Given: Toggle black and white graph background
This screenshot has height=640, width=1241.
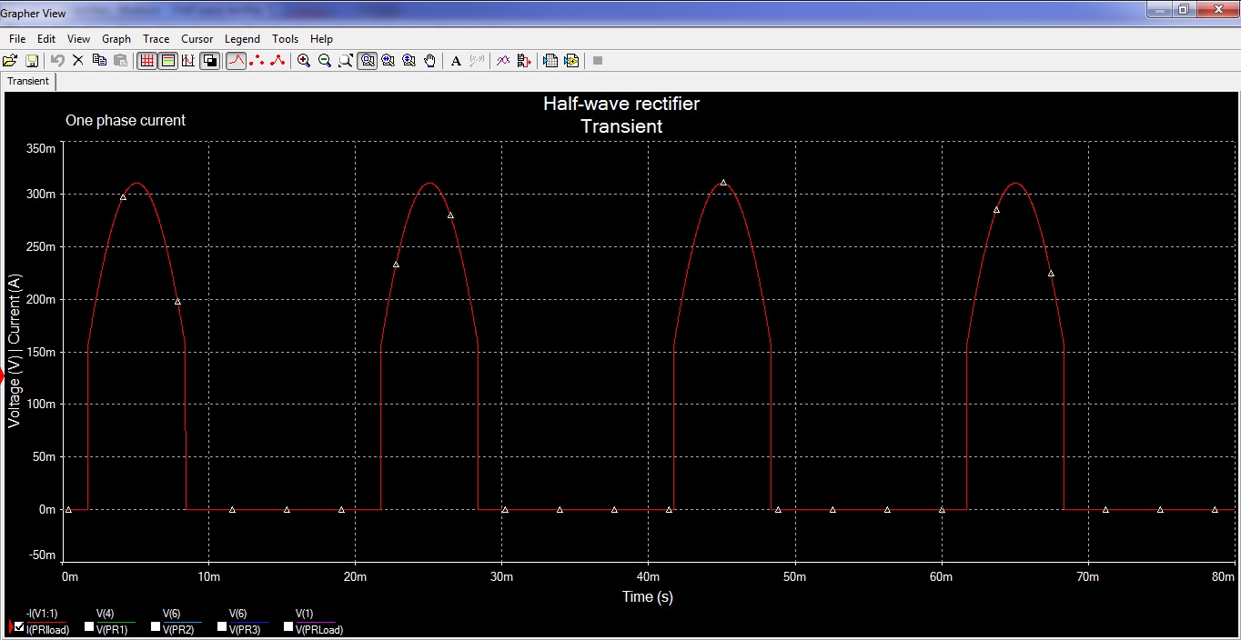Looking at the screenshot, I should 209,60.
